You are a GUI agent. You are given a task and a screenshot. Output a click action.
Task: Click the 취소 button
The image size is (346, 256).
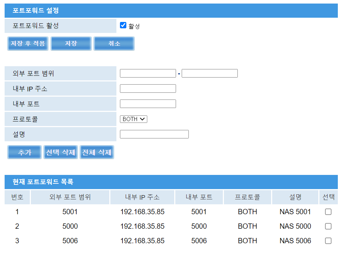tap(114, 44)
